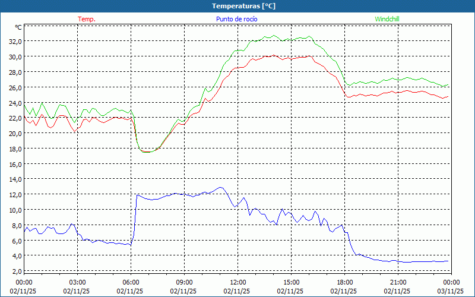Select the 03:00 time axis label

pos(77,282)
